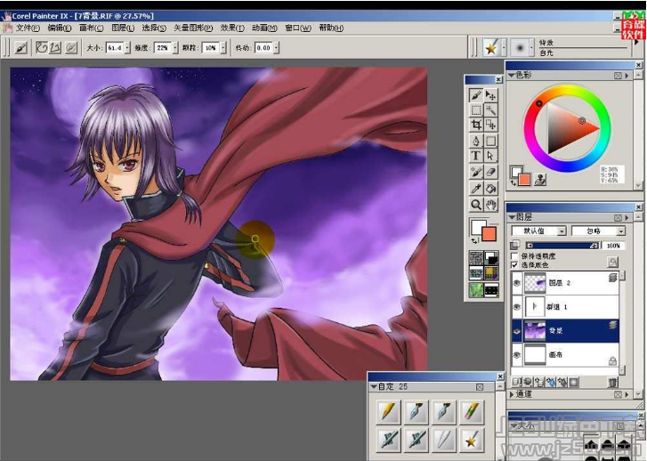The image size is (647, 461).
Task: Select the Dropper tool
Action: [476, 189]
